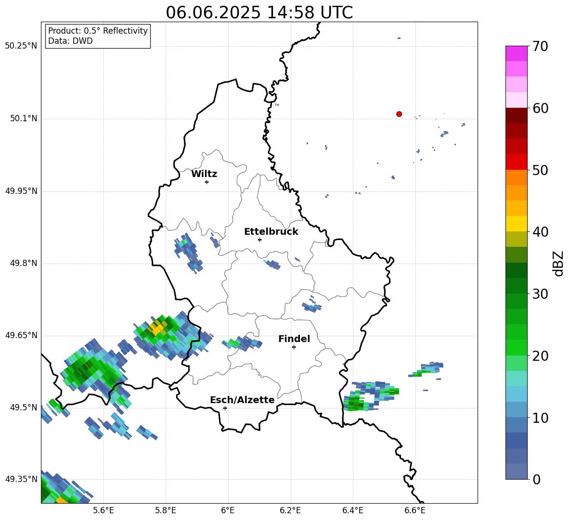Click the Wiltz cross marker

pyautogui.click(x=207, y=182)
